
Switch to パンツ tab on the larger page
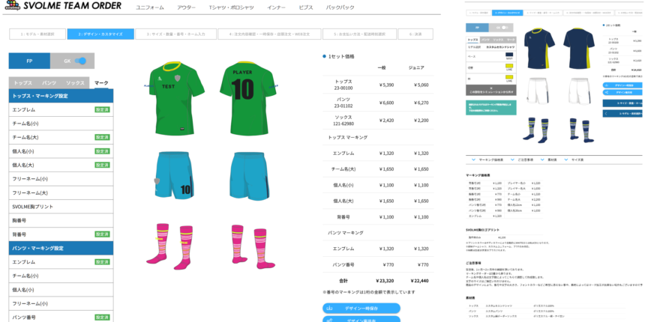tap(49, 82)
